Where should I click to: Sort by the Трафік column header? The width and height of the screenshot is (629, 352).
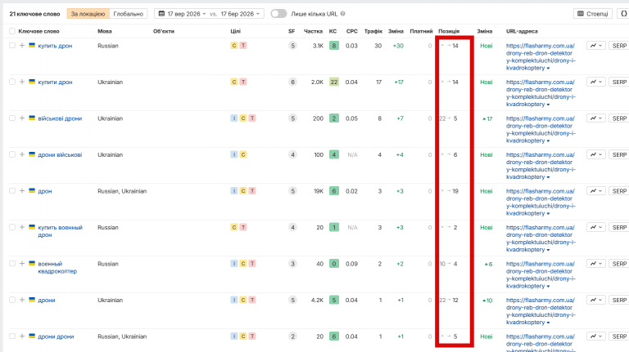(373, 31)
